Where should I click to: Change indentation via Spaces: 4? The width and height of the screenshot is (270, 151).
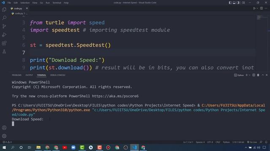pos(200,142)
